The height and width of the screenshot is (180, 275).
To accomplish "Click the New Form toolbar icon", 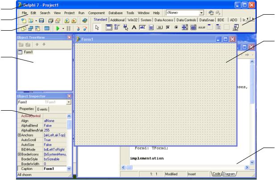I will tap(46, 28).
